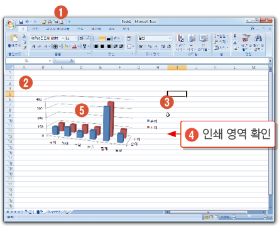Toggle bold formatting
This screenshot has height=227, width=279.
[x=33, y=47]
